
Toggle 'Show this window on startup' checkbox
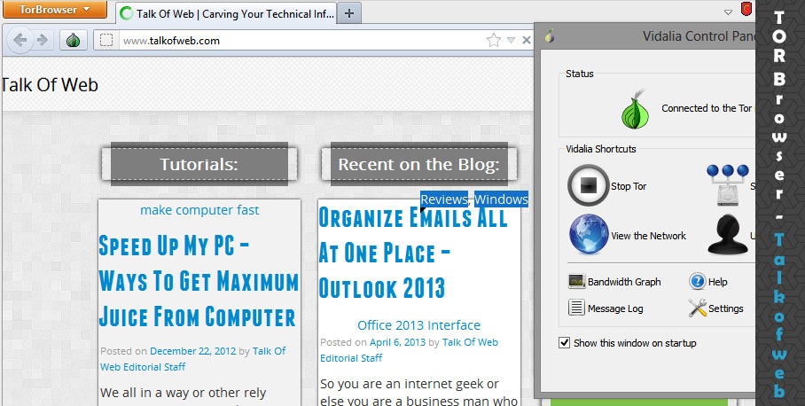[x=564, y=343]
